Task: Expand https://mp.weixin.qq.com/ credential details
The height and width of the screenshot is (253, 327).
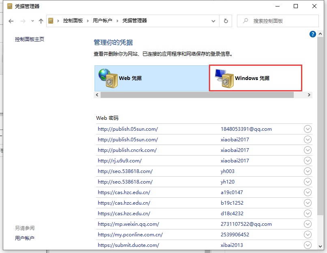Action: click(x=308, y=224)
